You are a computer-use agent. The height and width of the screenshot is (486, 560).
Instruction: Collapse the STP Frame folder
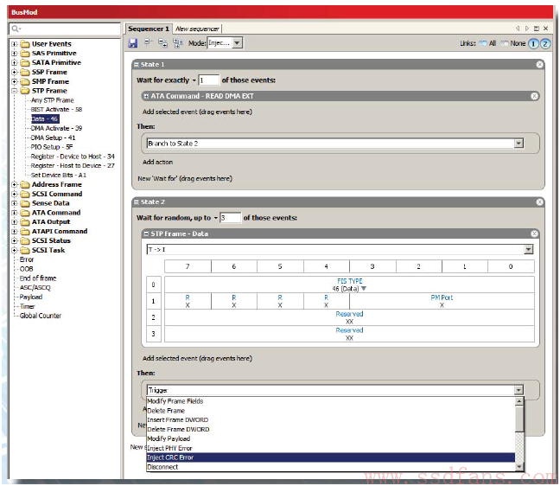pos(15,91)
